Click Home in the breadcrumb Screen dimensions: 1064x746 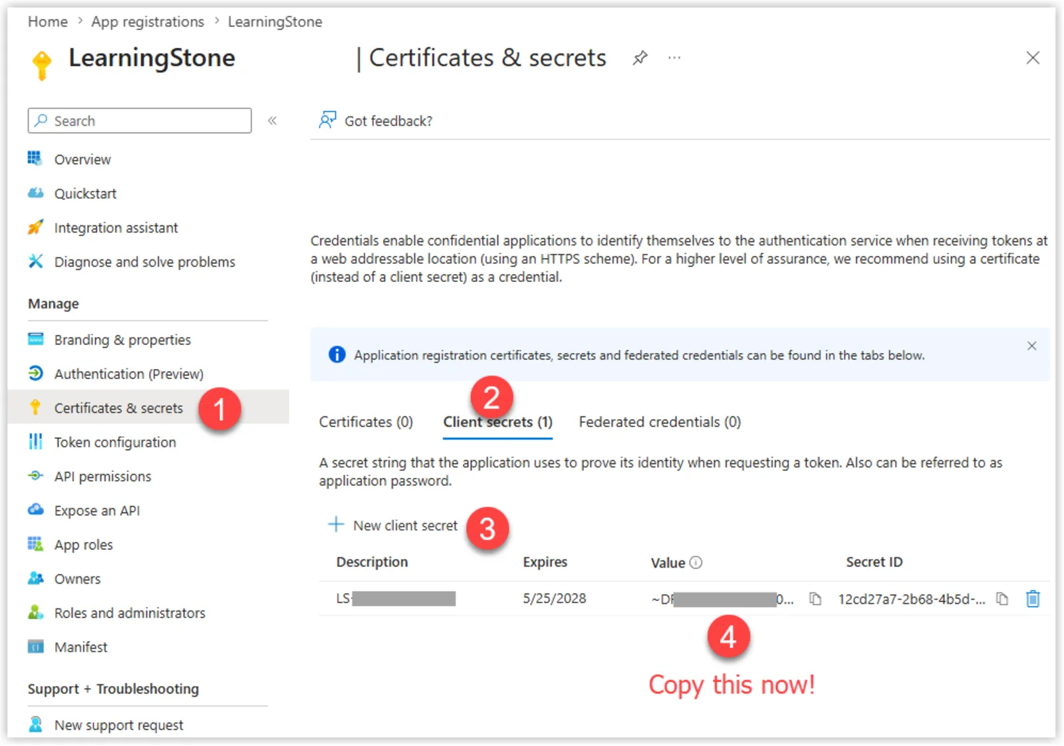tap(48, 22)
